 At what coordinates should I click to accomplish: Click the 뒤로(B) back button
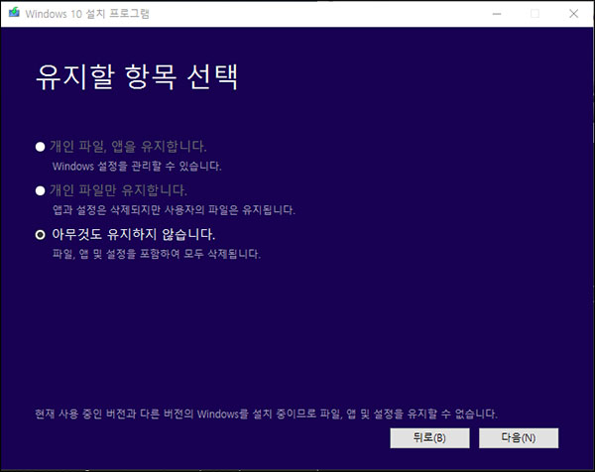(x=429, y=438)
